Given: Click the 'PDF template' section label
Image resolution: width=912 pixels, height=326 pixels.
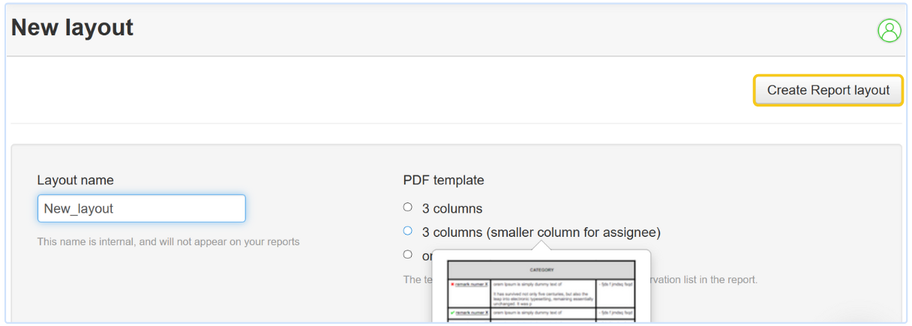Looking at the screenshot, I should (x=443, y=180).
